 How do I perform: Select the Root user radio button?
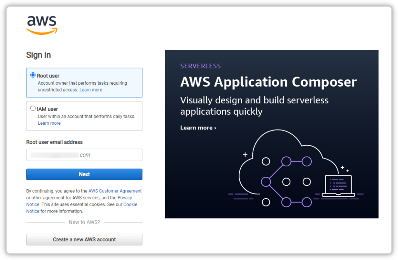click(33, 75)
